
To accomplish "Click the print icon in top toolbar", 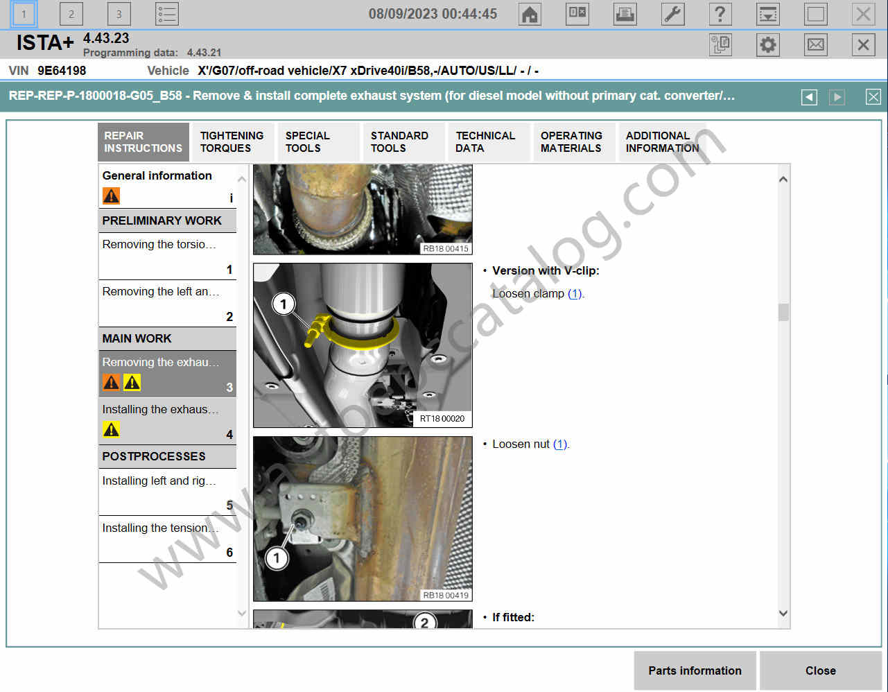I will coord(625,14).
